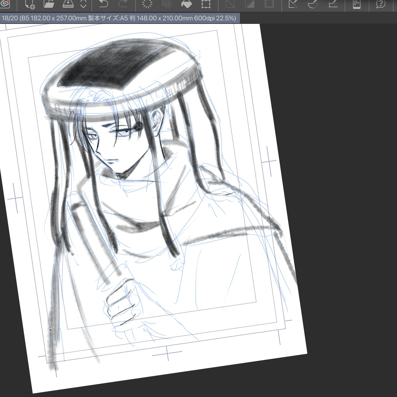Toggle Snap to Ruler
397x397 pixels.
coord(293,4)
